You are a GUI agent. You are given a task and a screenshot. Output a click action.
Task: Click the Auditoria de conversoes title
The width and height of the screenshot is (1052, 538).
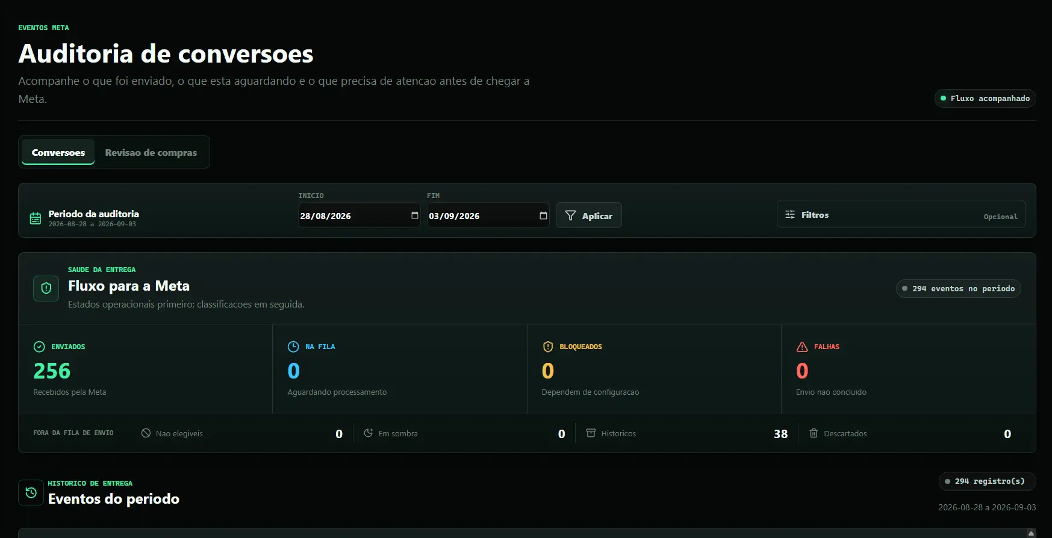[166, 54]
